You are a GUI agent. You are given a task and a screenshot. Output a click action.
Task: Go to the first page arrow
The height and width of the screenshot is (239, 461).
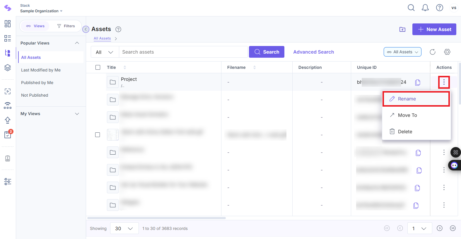click(x=387, y=228)
